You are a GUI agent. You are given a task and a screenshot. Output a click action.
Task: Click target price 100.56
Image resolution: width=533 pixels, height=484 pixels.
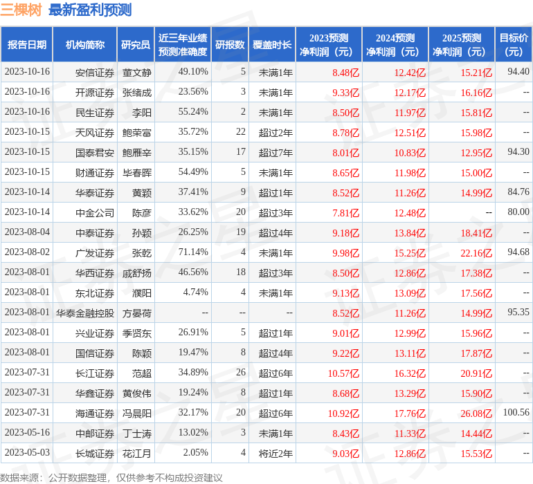coord(516,412)
